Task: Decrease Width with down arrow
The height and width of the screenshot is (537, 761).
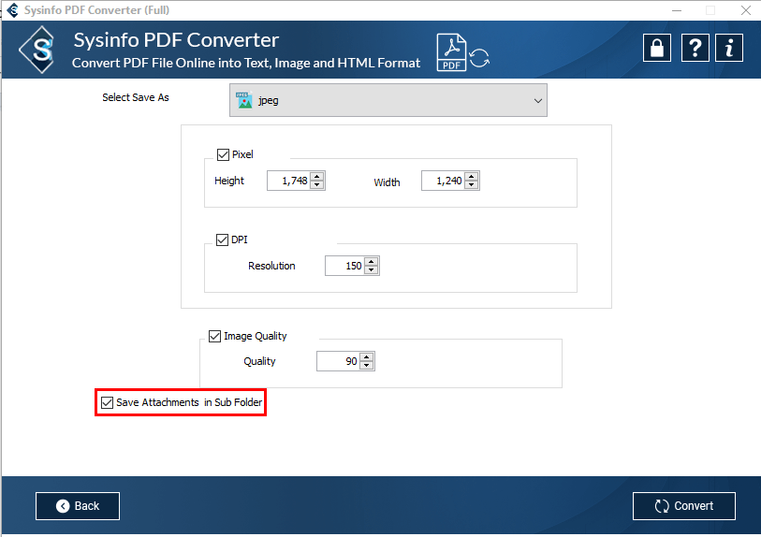Action: coord(471,185)
